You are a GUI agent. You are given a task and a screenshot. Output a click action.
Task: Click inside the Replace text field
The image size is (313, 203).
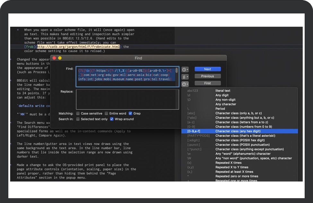(x=127, y=99)
